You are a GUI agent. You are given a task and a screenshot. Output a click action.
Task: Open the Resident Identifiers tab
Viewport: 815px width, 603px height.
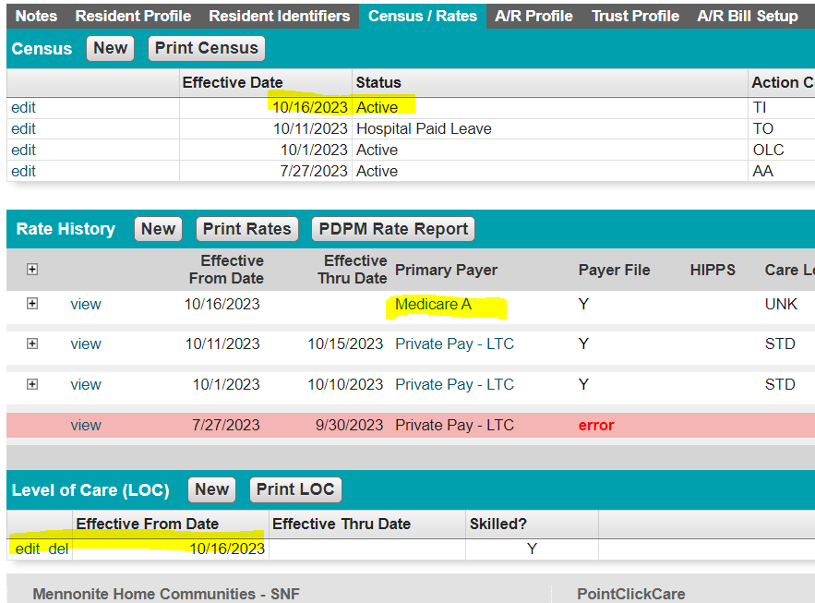point(279,16)
